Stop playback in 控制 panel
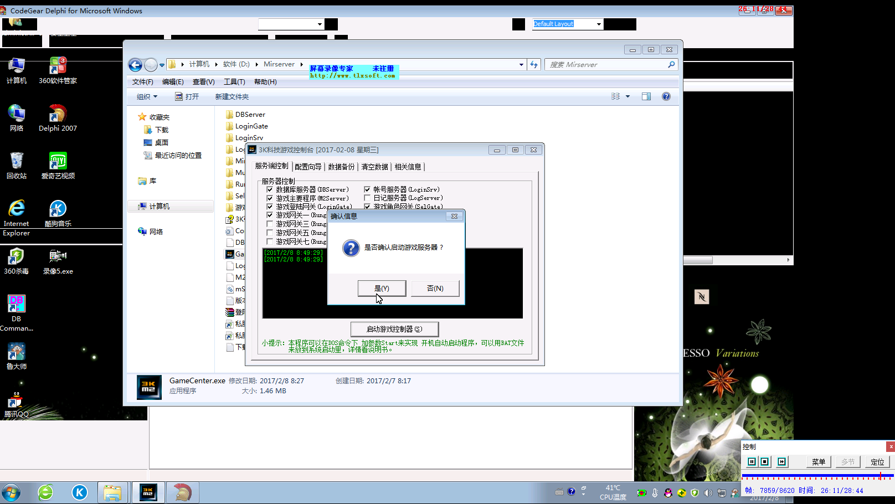 tap(765, 461)
